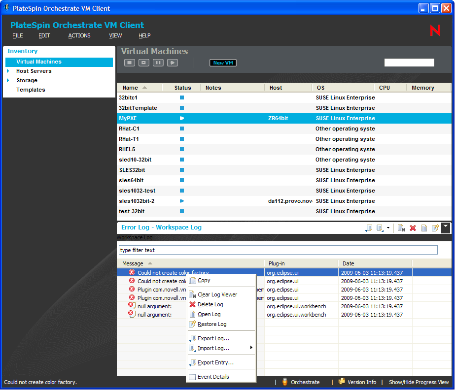Choose Export Entry... in context menu
This screenshot has width=455, height=390.
[221, 362]
